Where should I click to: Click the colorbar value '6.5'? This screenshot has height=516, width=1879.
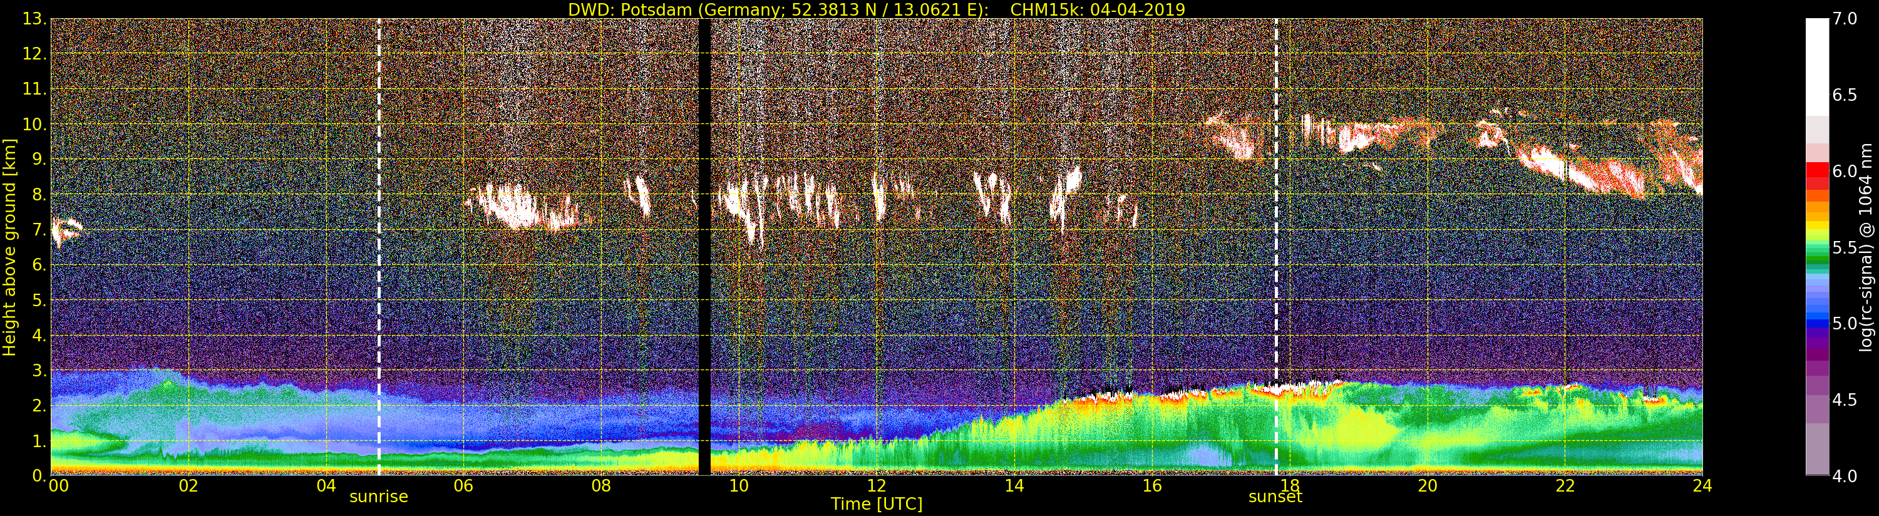tap(1845, 95)
